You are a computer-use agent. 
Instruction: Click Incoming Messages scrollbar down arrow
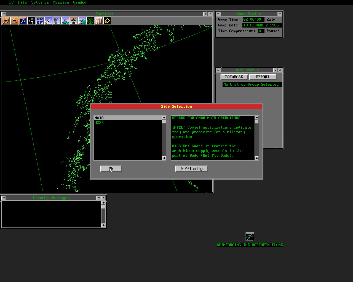[103, 225]
